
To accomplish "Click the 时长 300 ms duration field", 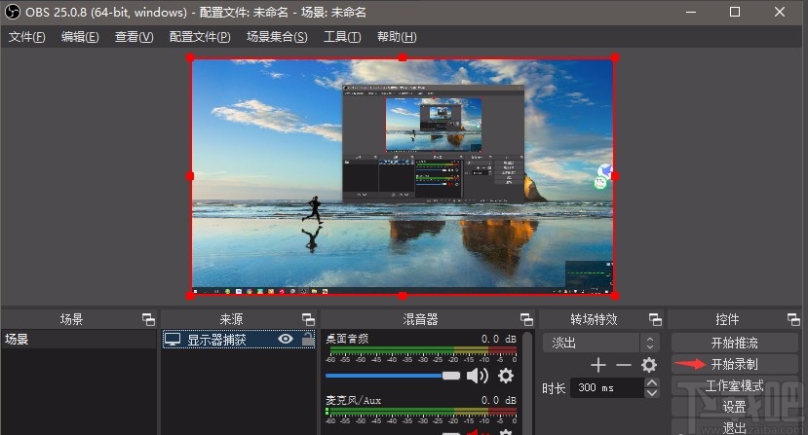I will 607,387.
